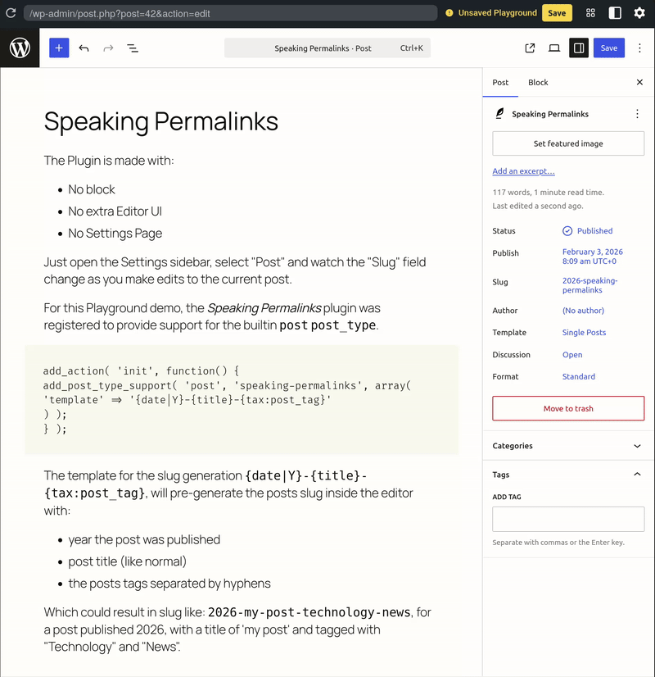The image size is (655, 677).
Task: Move the post to trash
Action: click(x=568, y=408)
